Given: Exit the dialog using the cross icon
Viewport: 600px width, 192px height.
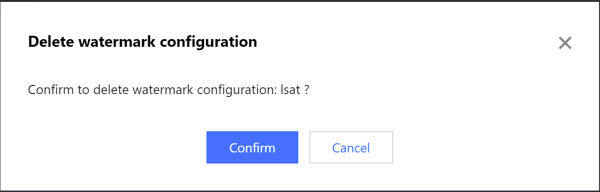Looking at the screenshot, I should tap(565, 43).
